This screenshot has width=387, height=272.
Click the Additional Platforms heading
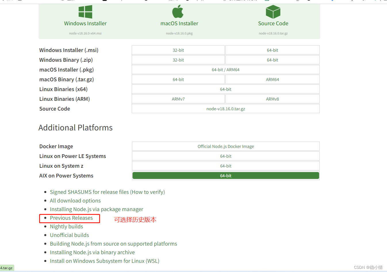[76, 128]
